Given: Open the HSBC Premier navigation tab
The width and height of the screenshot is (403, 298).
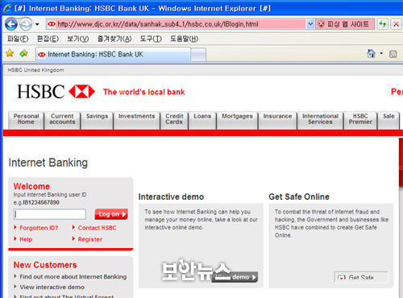Looking at the screenshot, I should (x=360, y=119).
